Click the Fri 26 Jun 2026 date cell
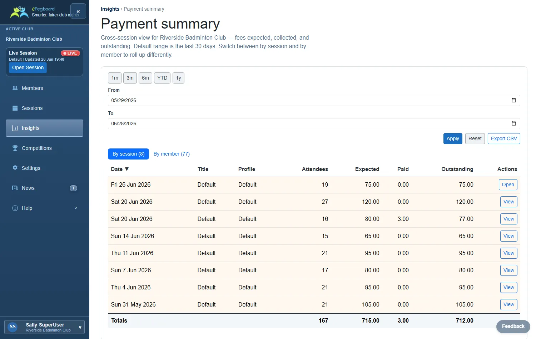This screenshot has width=536, height=339. (131, 184)
